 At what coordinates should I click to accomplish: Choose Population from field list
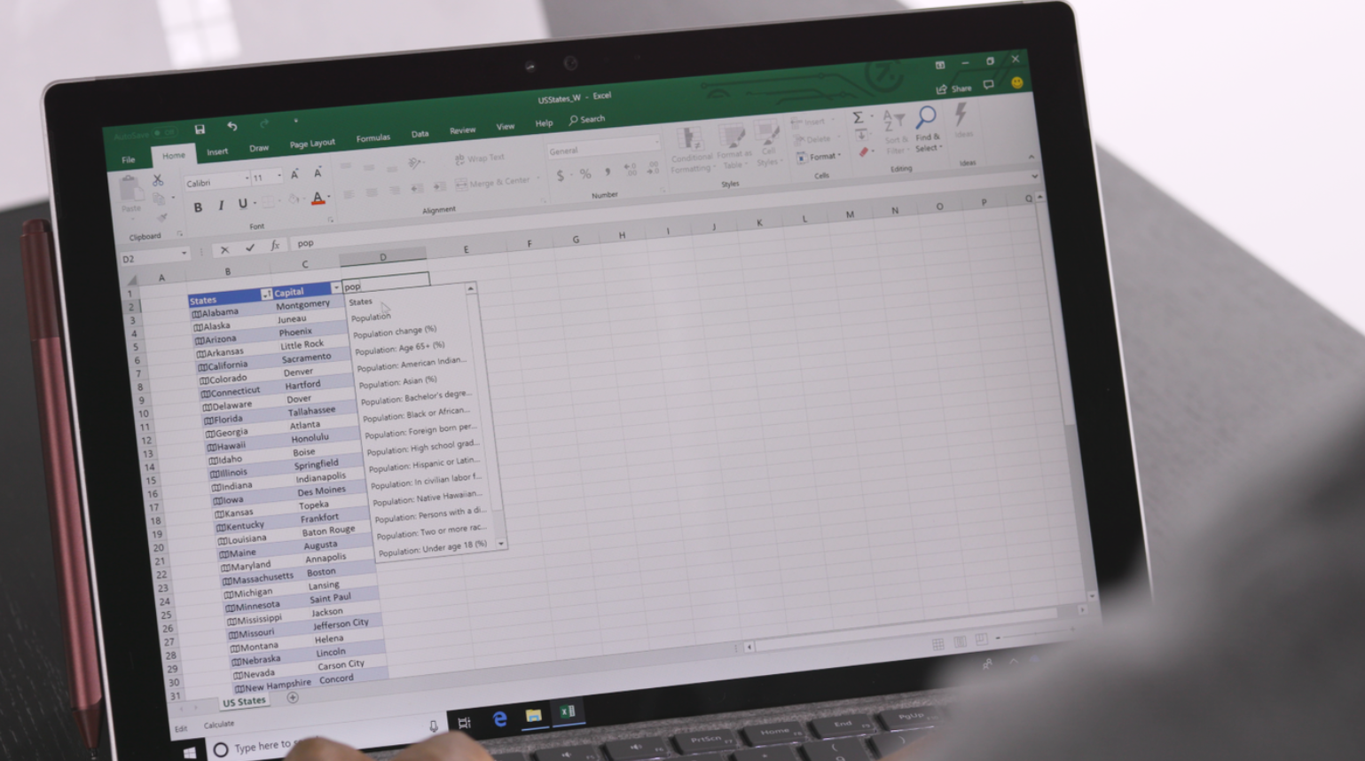coord(371,318)
